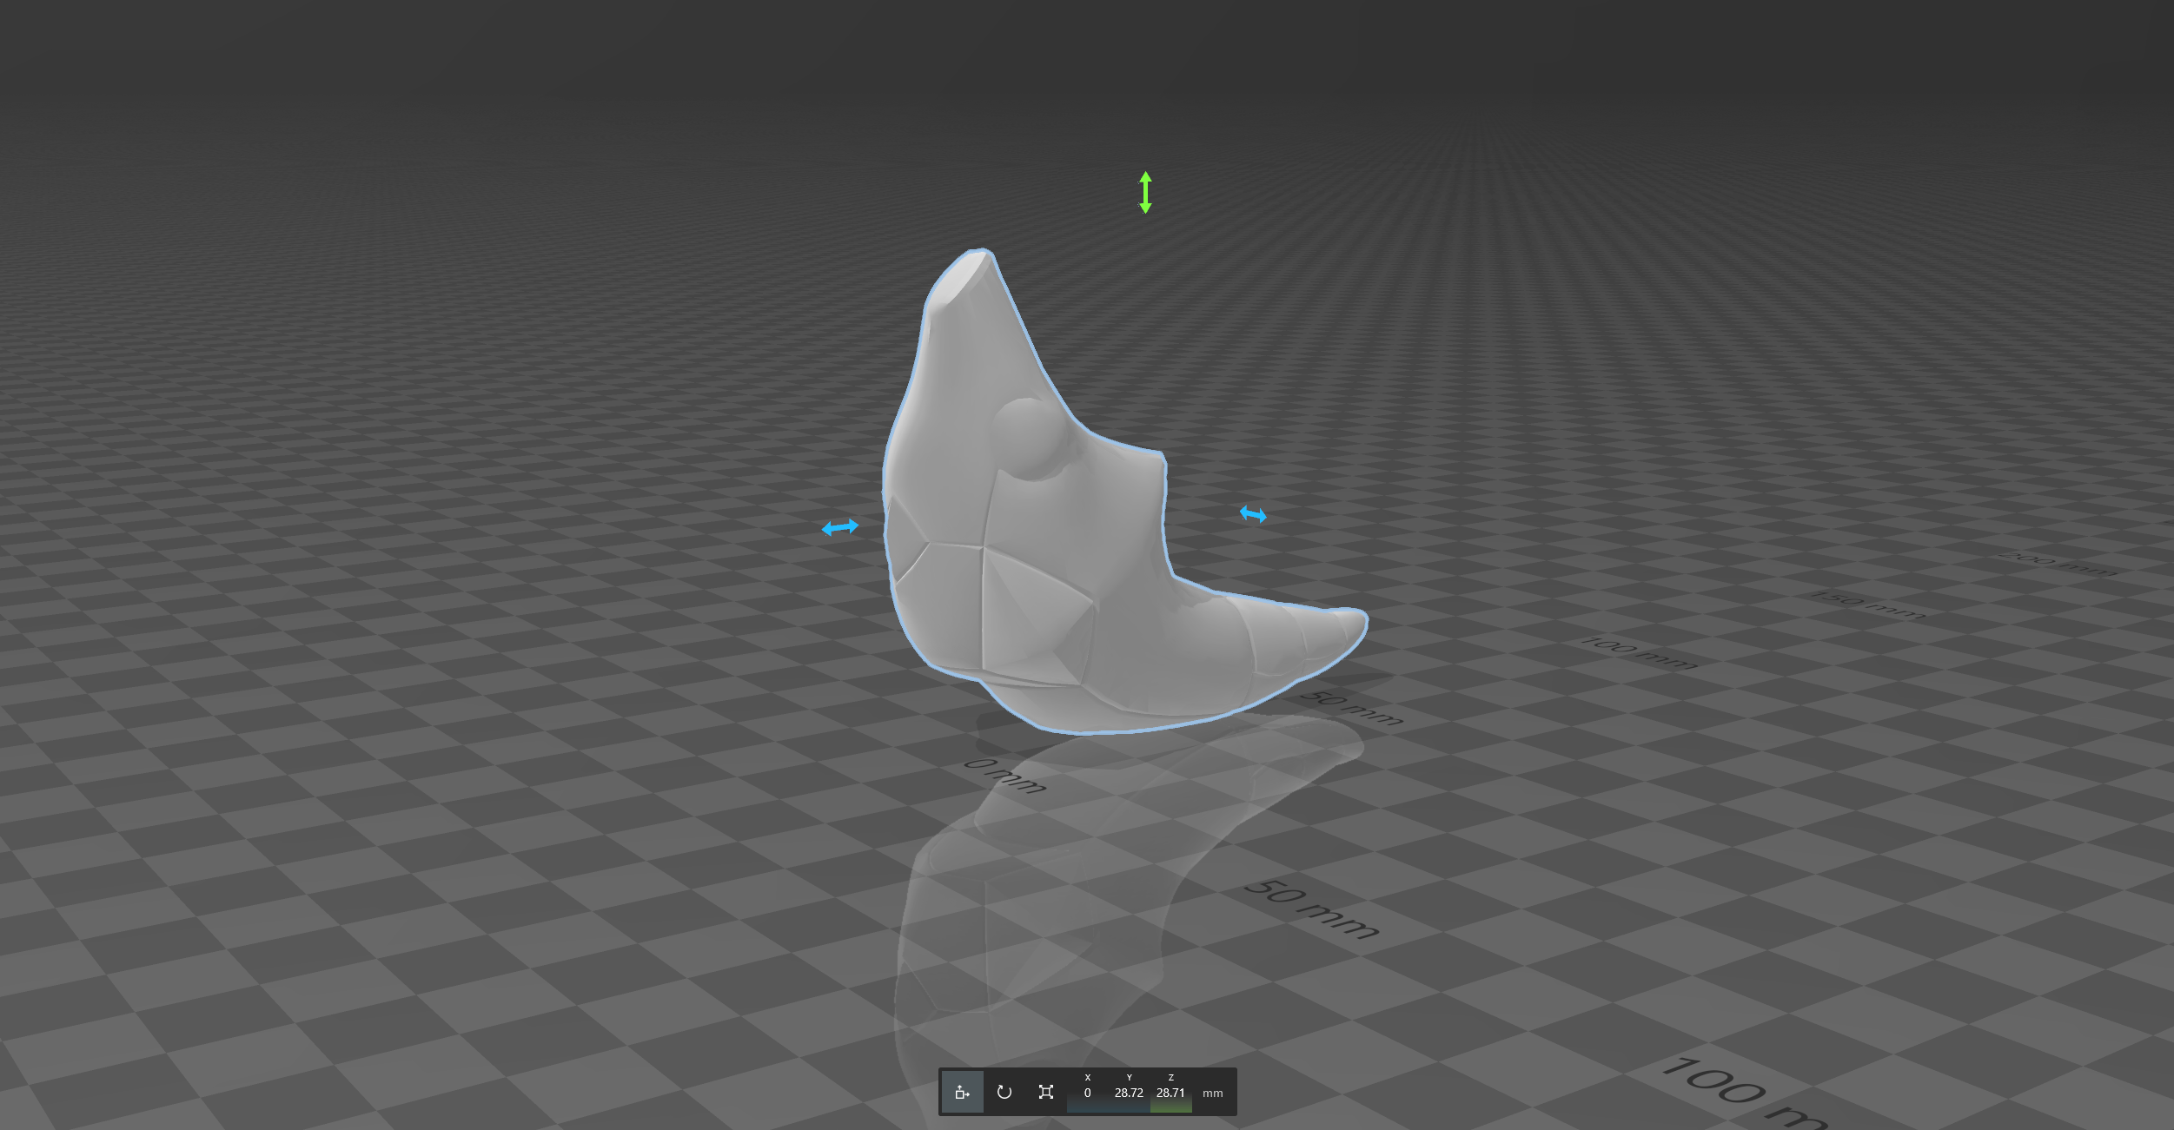Image resolution: width=2174 pixels, height=1130 pixels.
Task: Select the Scale tool icon
Action: [1045, 1092]
